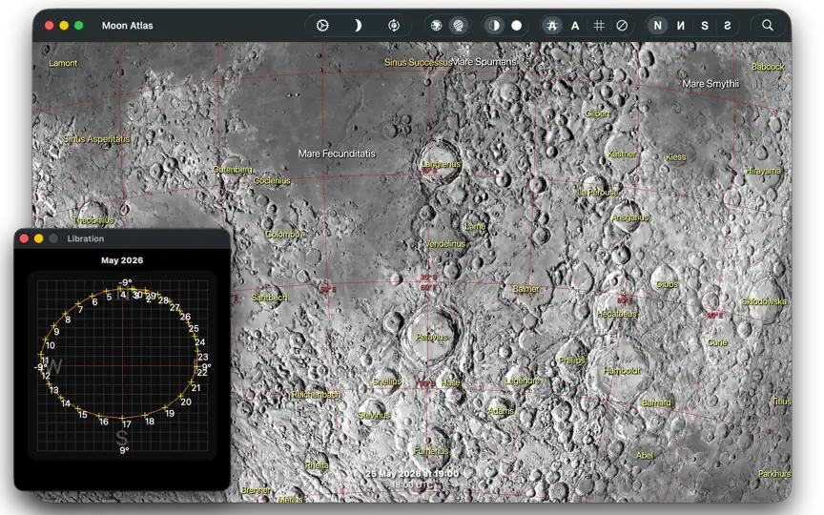Select day 7 on the libration curve

click(80, 310)
